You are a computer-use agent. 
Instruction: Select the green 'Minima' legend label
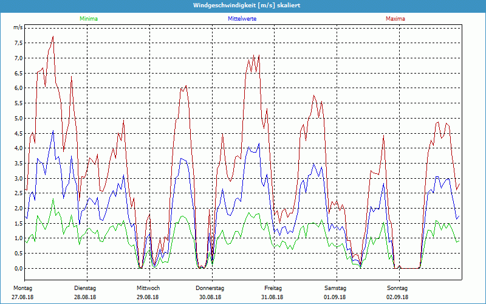coord(89,19)
